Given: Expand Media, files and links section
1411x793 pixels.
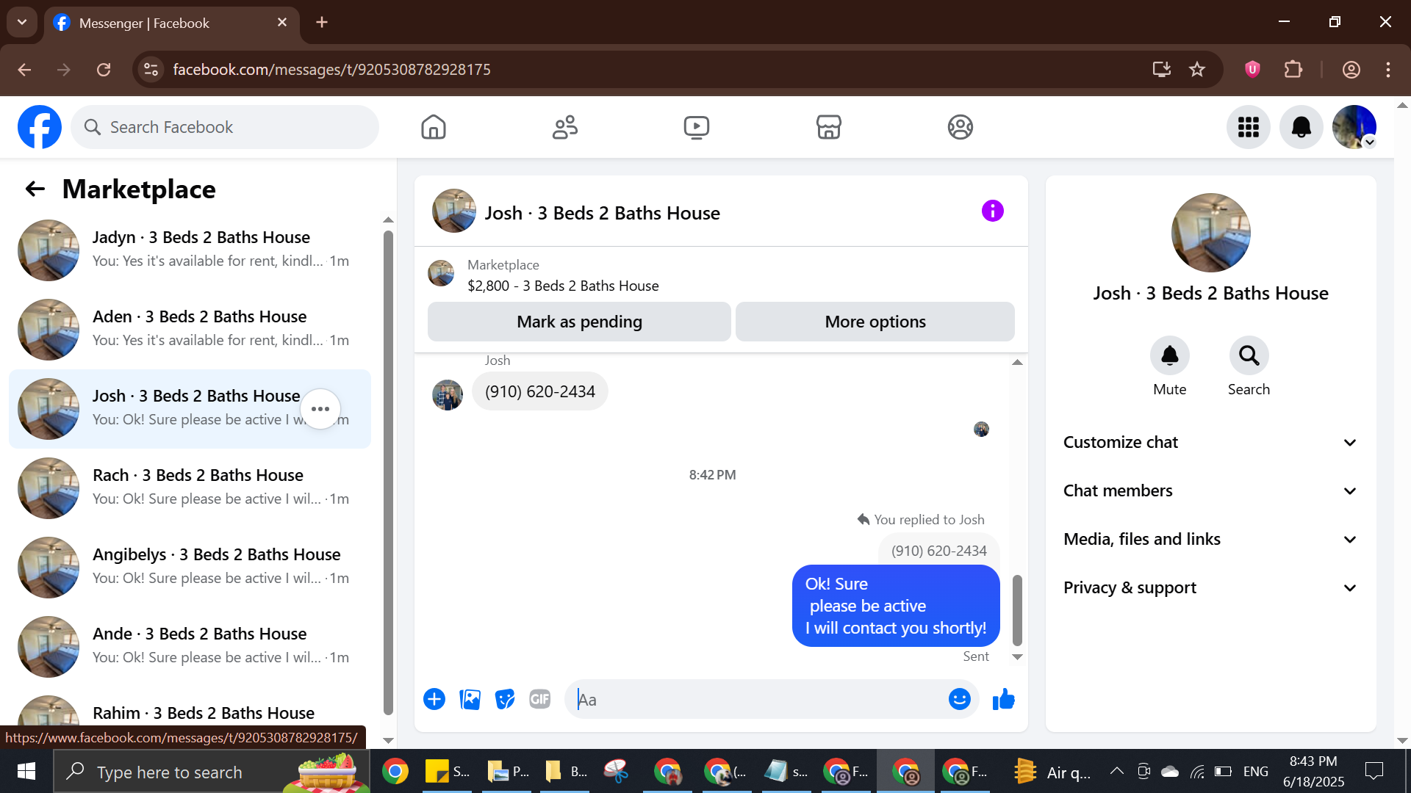Looking at the screenshot, I should [x=1210, y=539].
